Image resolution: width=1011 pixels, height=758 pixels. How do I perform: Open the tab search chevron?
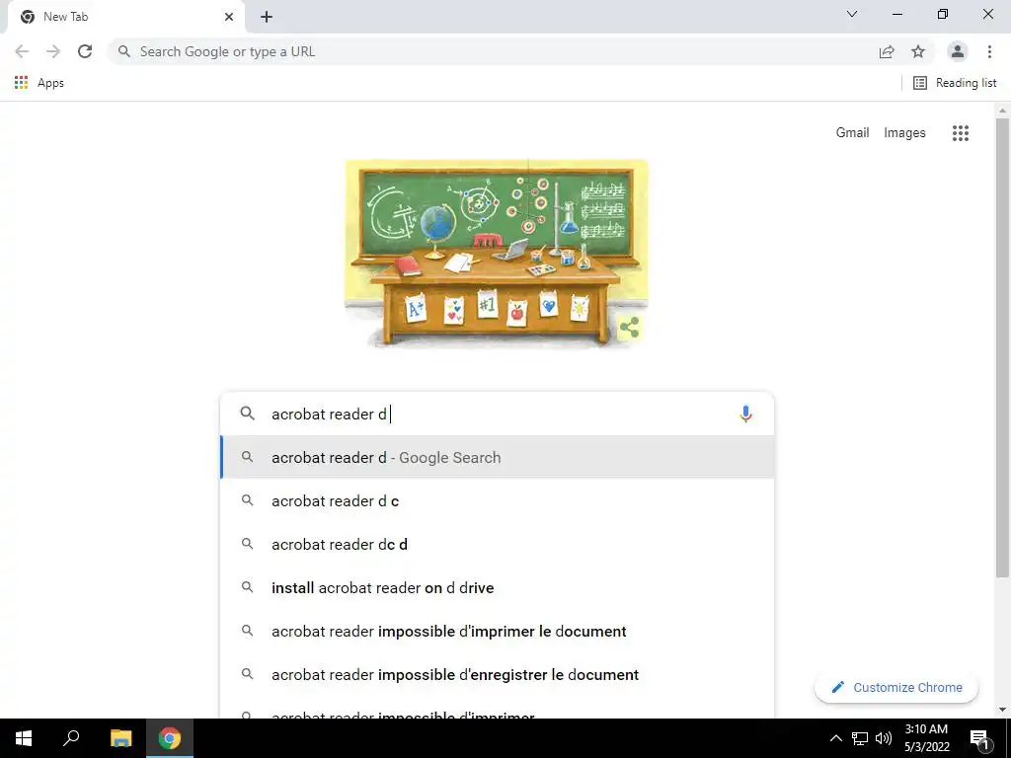[x=852, y=14]
